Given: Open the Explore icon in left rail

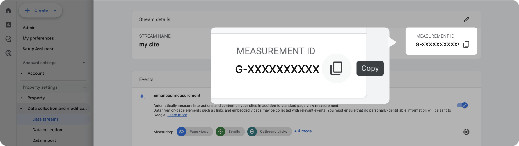Looking at the screenshot, I should [8, 39].
